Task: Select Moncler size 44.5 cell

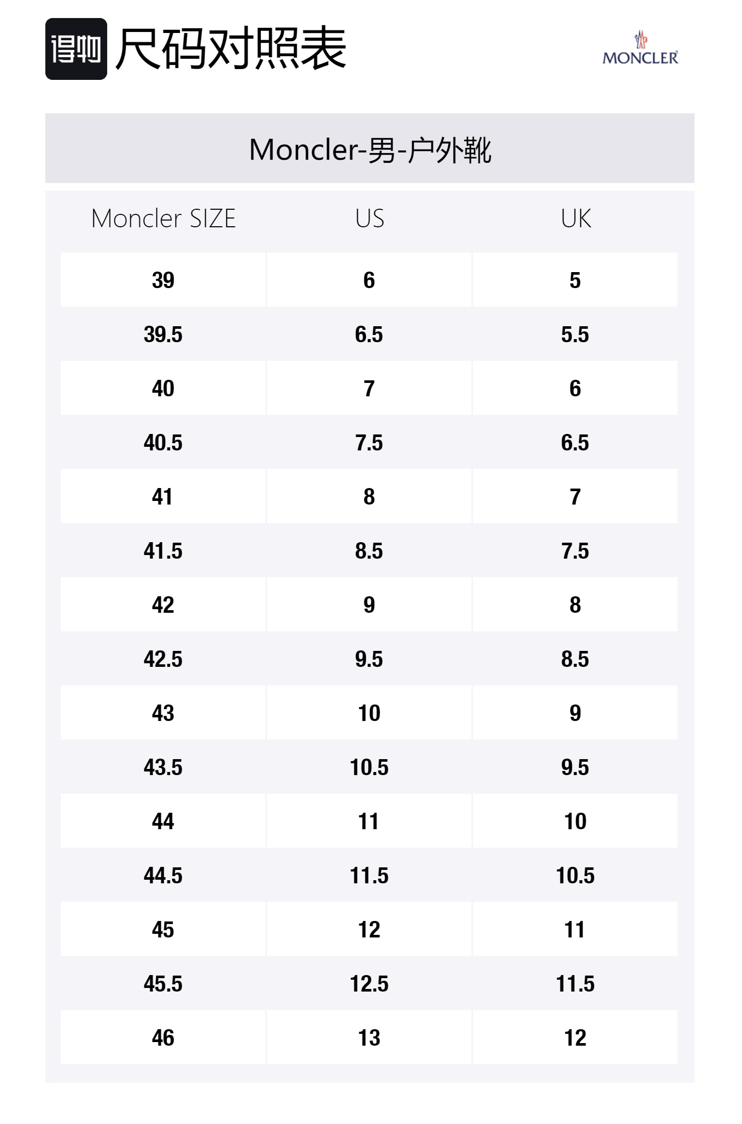Action: click(163, 875)
